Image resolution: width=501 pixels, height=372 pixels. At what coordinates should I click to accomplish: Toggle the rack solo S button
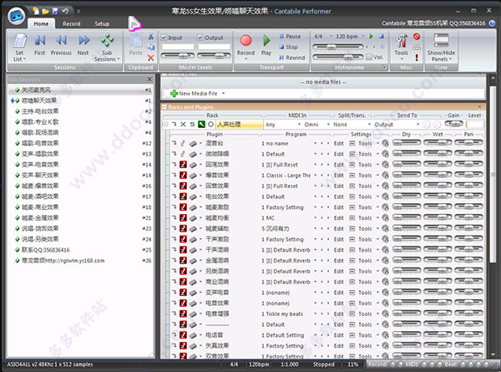192,125
